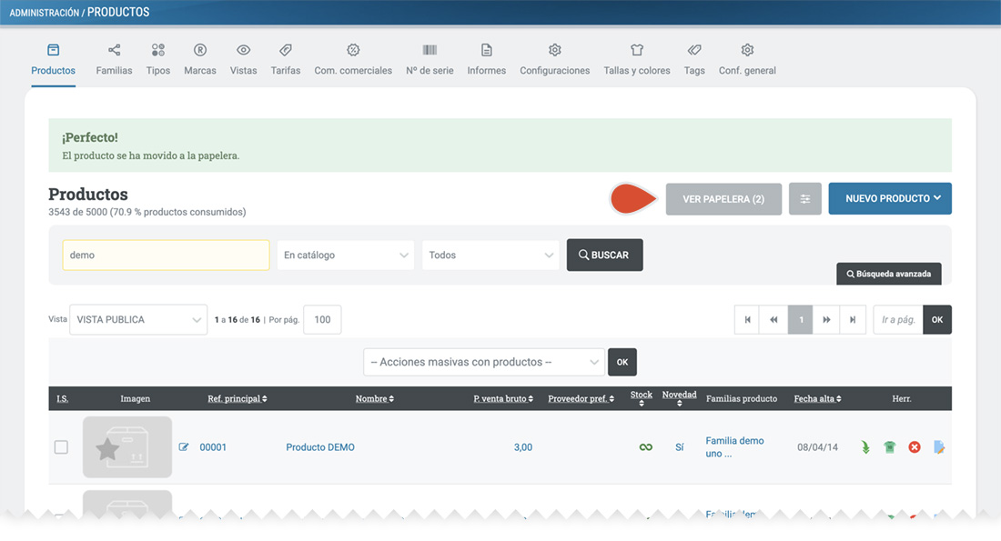Open Com. comerciales section
Viewport: 1001px width, 541px height.
353,59
